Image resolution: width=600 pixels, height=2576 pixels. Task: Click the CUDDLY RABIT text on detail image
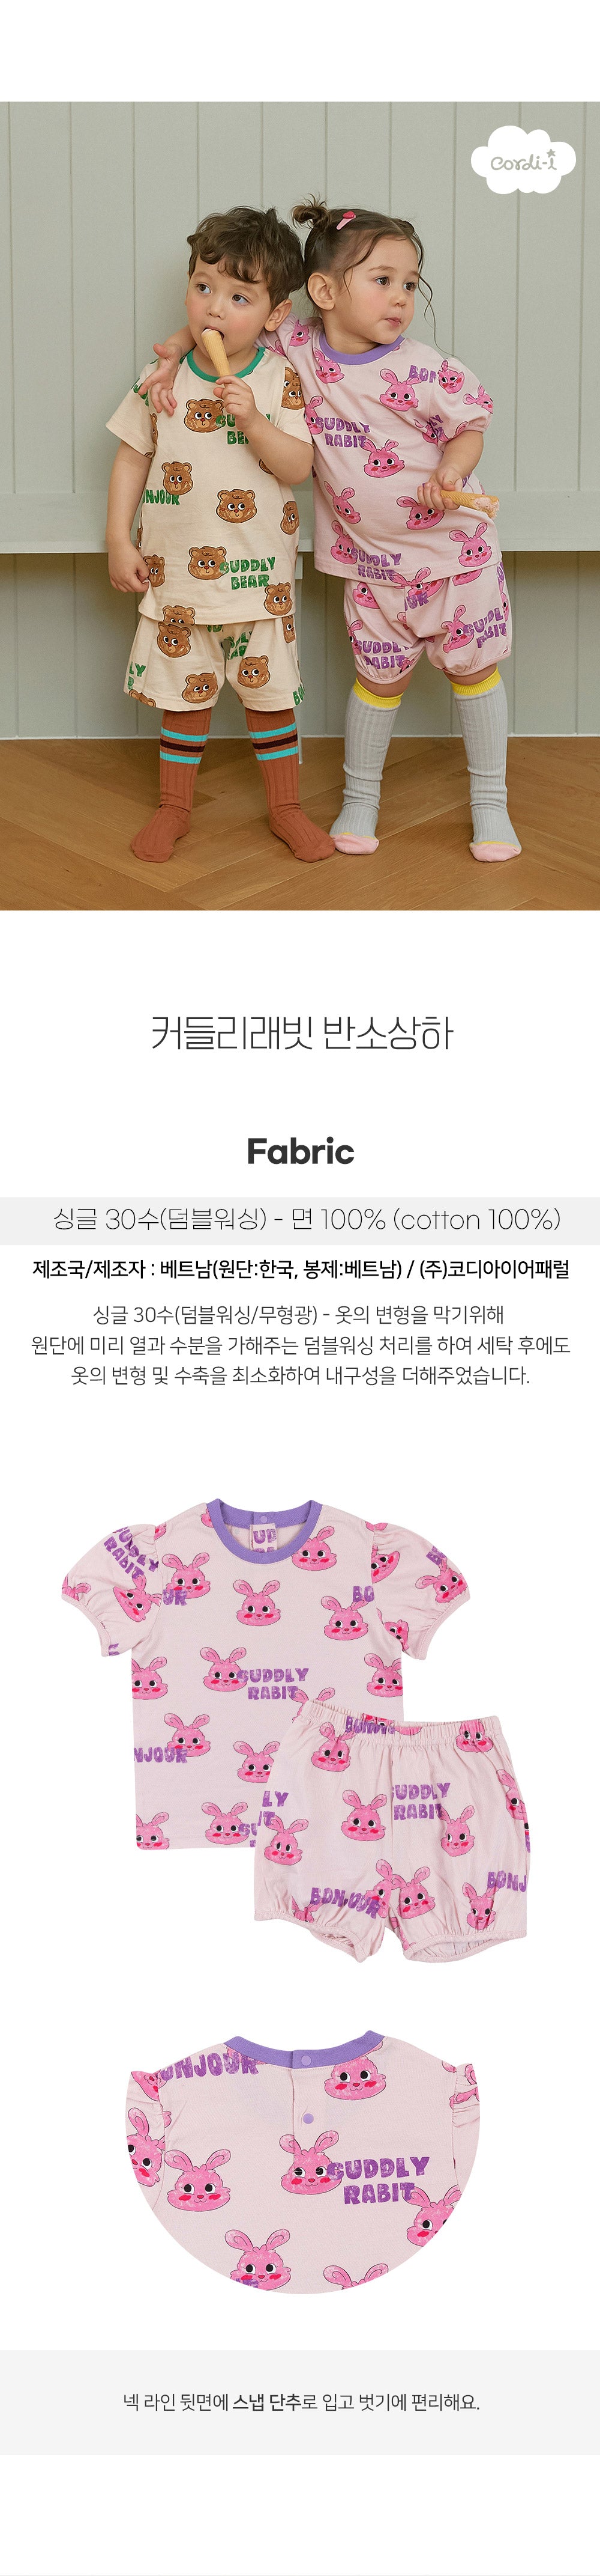(x=379, y=2181)
